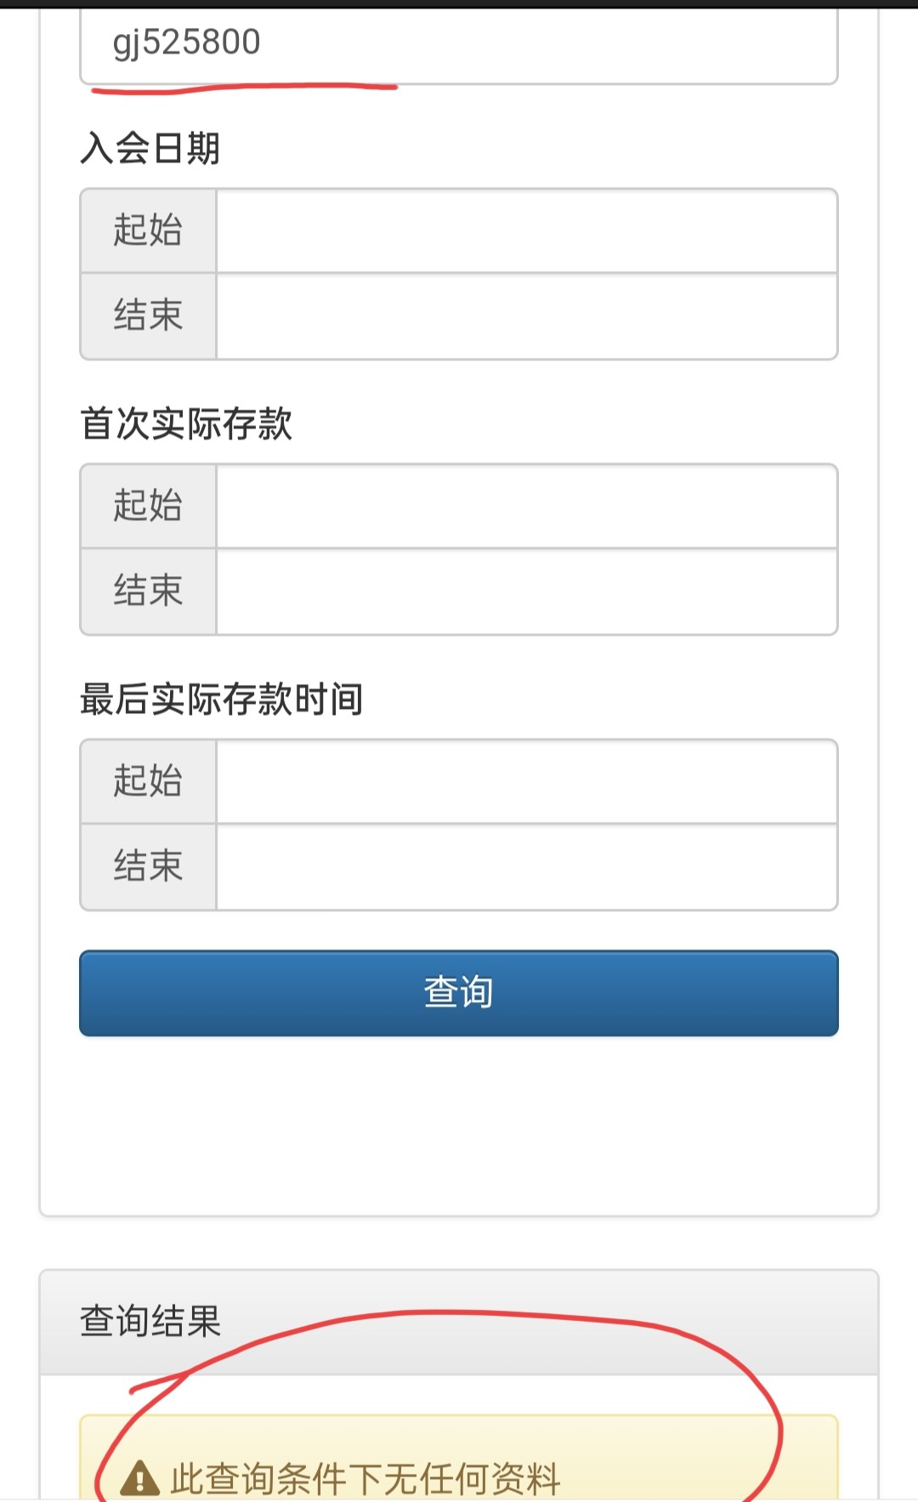Click the 结束 label under 入会日期

[149, 316]
